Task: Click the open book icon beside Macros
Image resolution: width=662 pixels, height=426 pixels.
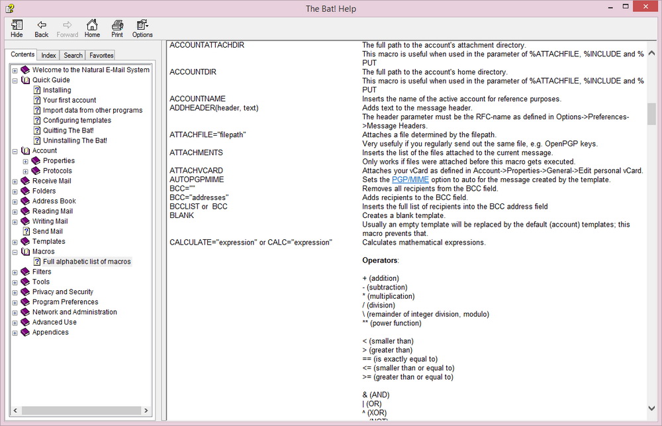Action: point(25,252)
